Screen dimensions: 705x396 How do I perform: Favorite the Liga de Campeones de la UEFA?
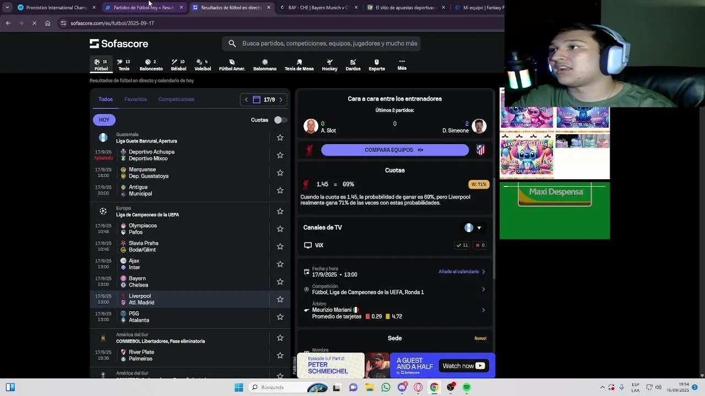click(280, 211)
